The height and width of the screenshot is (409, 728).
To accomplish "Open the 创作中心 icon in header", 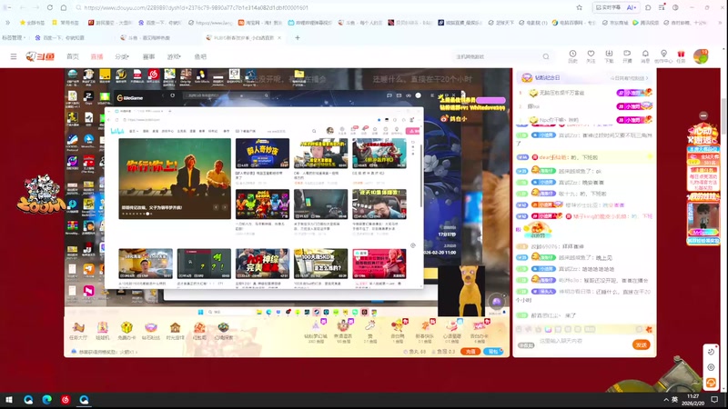I will point(663,56).
